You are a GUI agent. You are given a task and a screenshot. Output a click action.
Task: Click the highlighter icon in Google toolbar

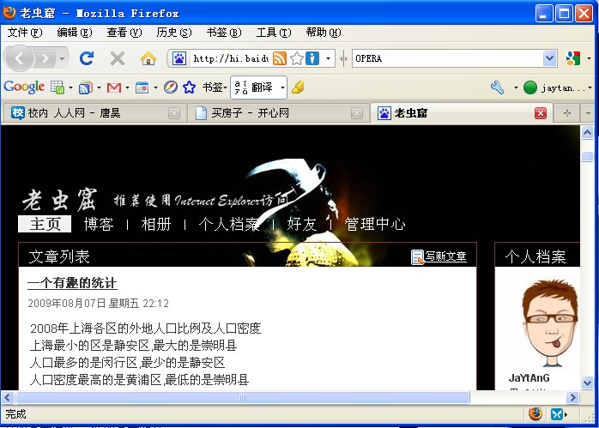coord(298,87)
